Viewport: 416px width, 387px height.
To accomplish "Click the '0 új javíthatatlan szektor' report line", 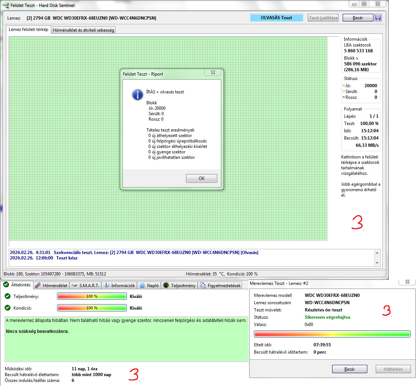I will click(171, 157).
